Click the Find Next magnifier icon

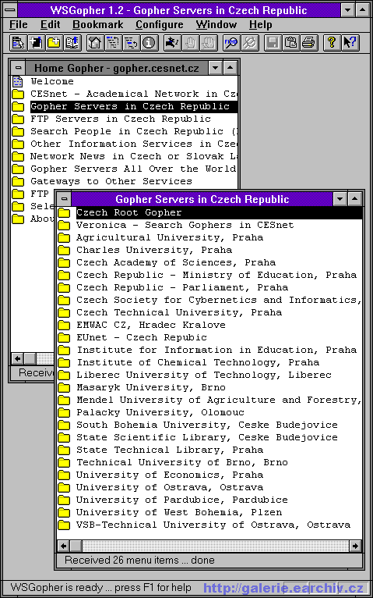pos(250,43)
